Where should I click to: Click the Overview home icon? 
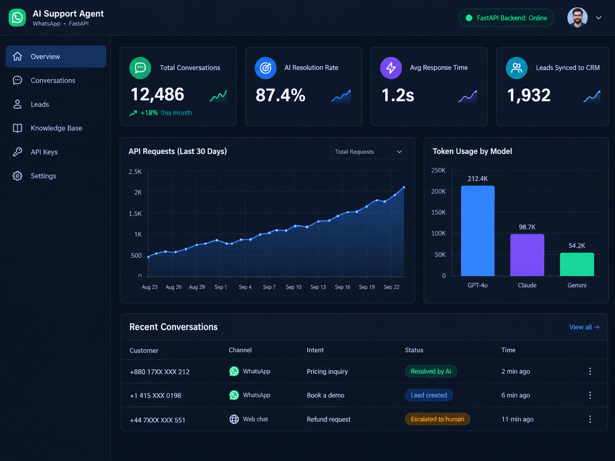[17, 56]
